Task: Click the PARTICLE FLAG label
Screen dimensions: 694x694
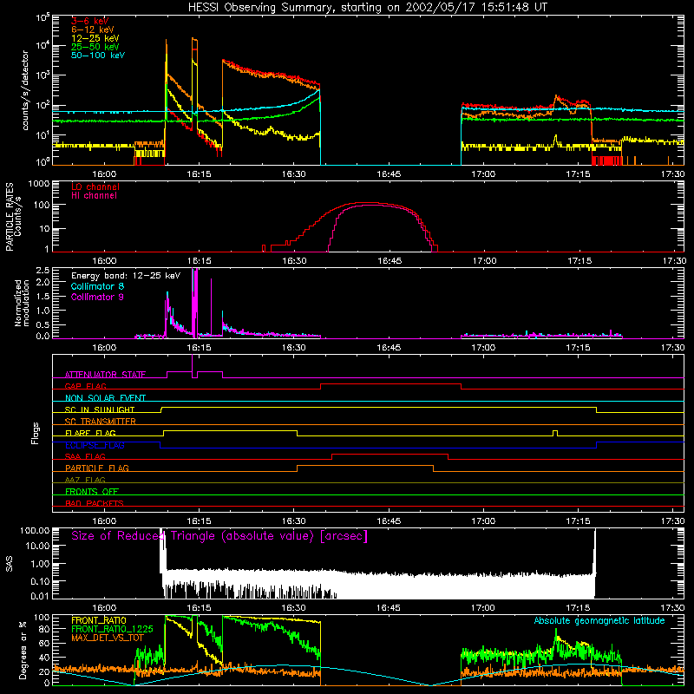Action: [x=97, y=468]
